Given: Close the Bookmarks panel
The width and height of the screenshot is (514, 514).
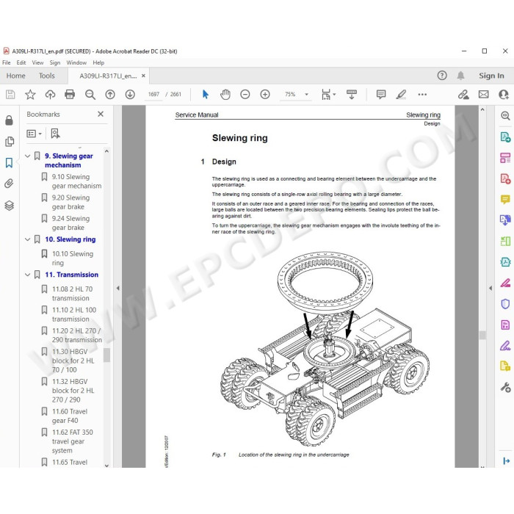Looking at the screenshot, I should [101, 114].
